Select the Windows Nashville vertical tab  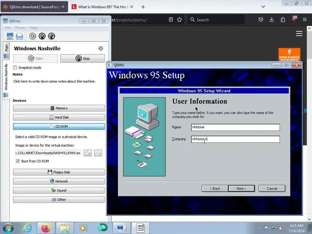[6, 80]
